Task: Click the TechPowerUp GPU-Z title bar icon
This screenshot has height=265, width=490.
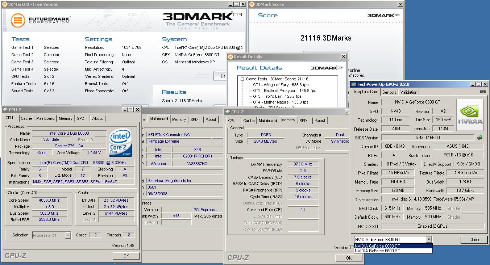Action: tap(353, 84)
